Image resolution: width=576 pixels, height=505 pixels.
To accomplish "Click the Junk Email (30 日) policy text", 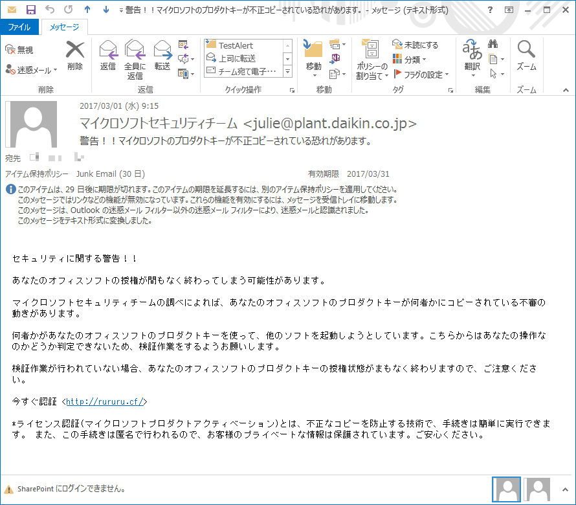I will 110,174.
